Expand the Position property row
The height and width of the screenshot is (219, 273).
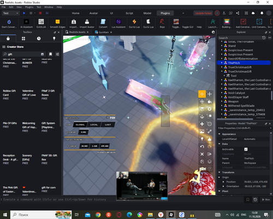click(x=223, y=182)
